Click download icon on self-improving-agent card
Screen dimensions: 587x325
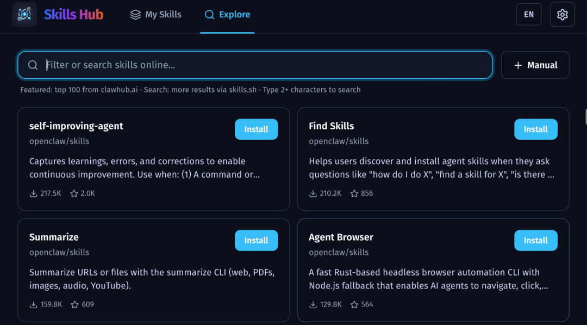click(x=34, y=193)
